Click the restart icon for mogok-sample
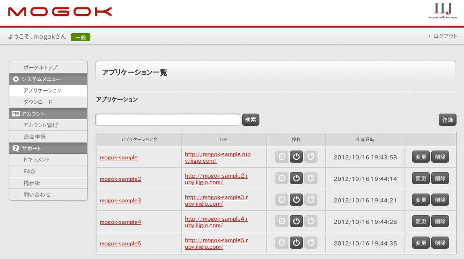Viewport: 464px width, 259px height. 311,157
